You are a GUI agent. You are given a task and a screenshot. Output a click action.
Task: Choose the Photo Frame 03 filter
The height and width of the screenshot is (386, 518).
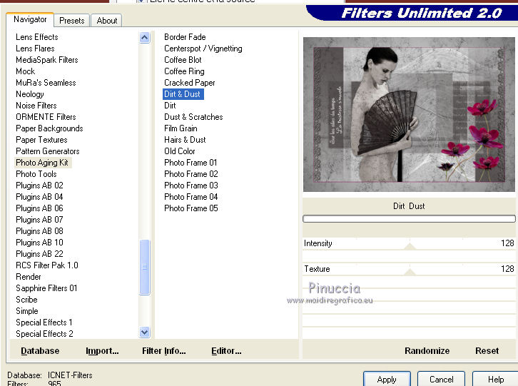191,186
